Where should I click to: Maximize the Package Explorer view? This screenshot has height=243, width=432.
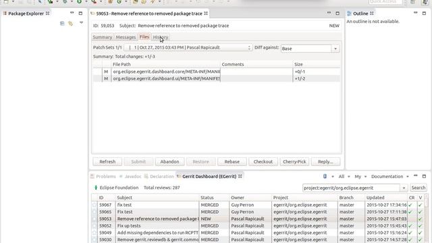click(80, 13)
